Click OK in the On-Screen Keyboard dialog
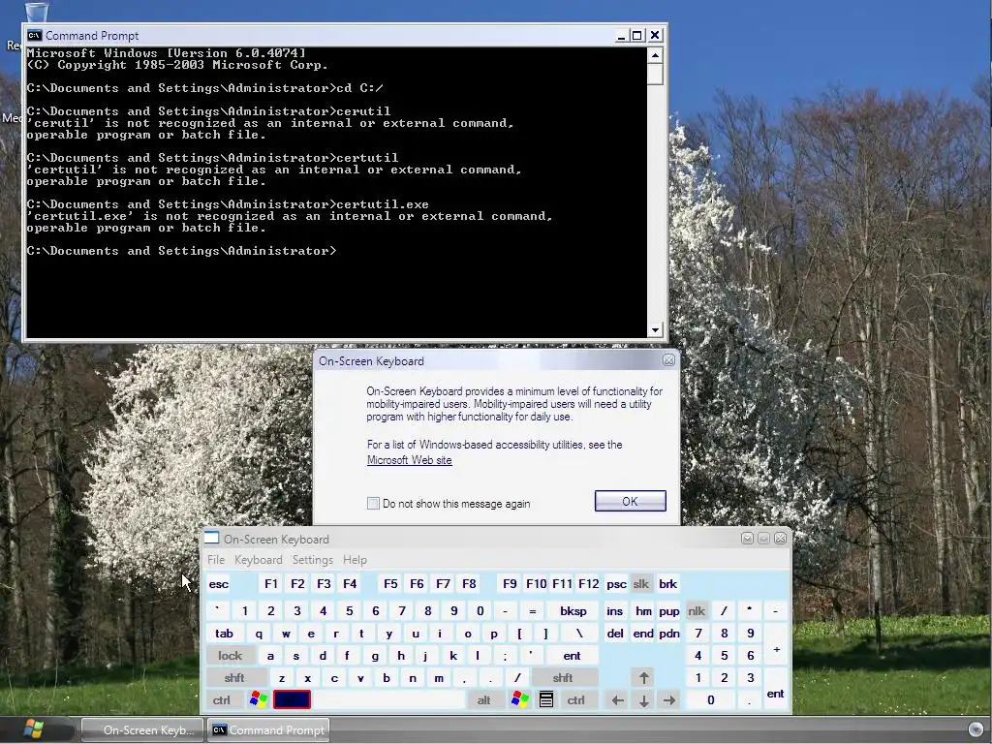The image size is (992, 744). coord(630,501)
